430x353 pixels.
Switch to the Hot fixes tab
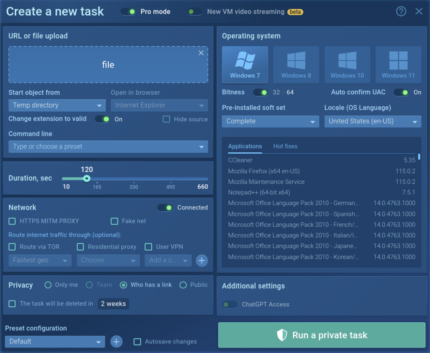click(285, 146)
